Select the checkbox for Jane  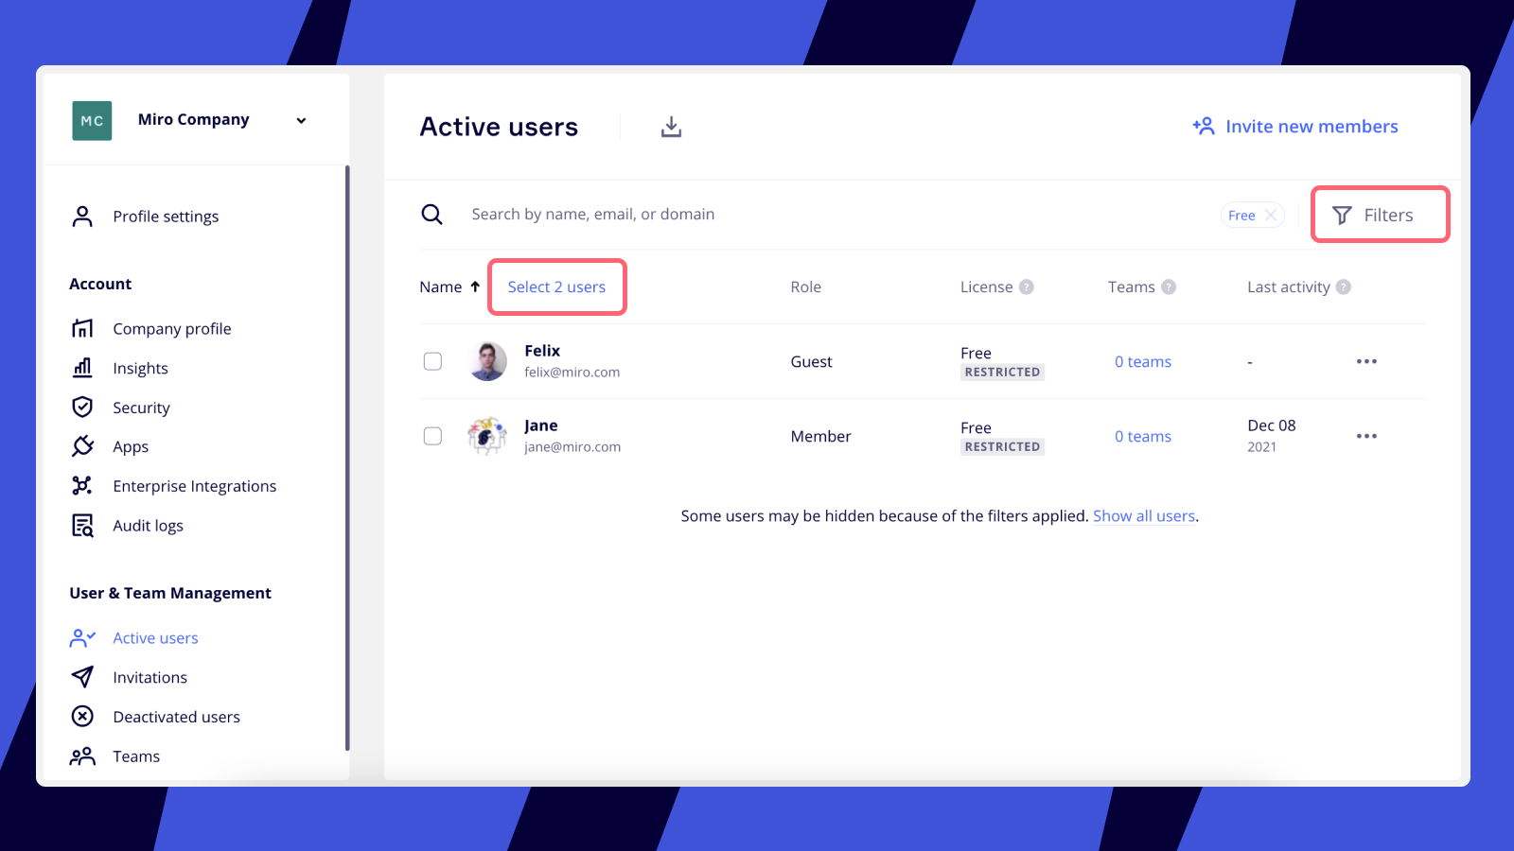point(432,436)
